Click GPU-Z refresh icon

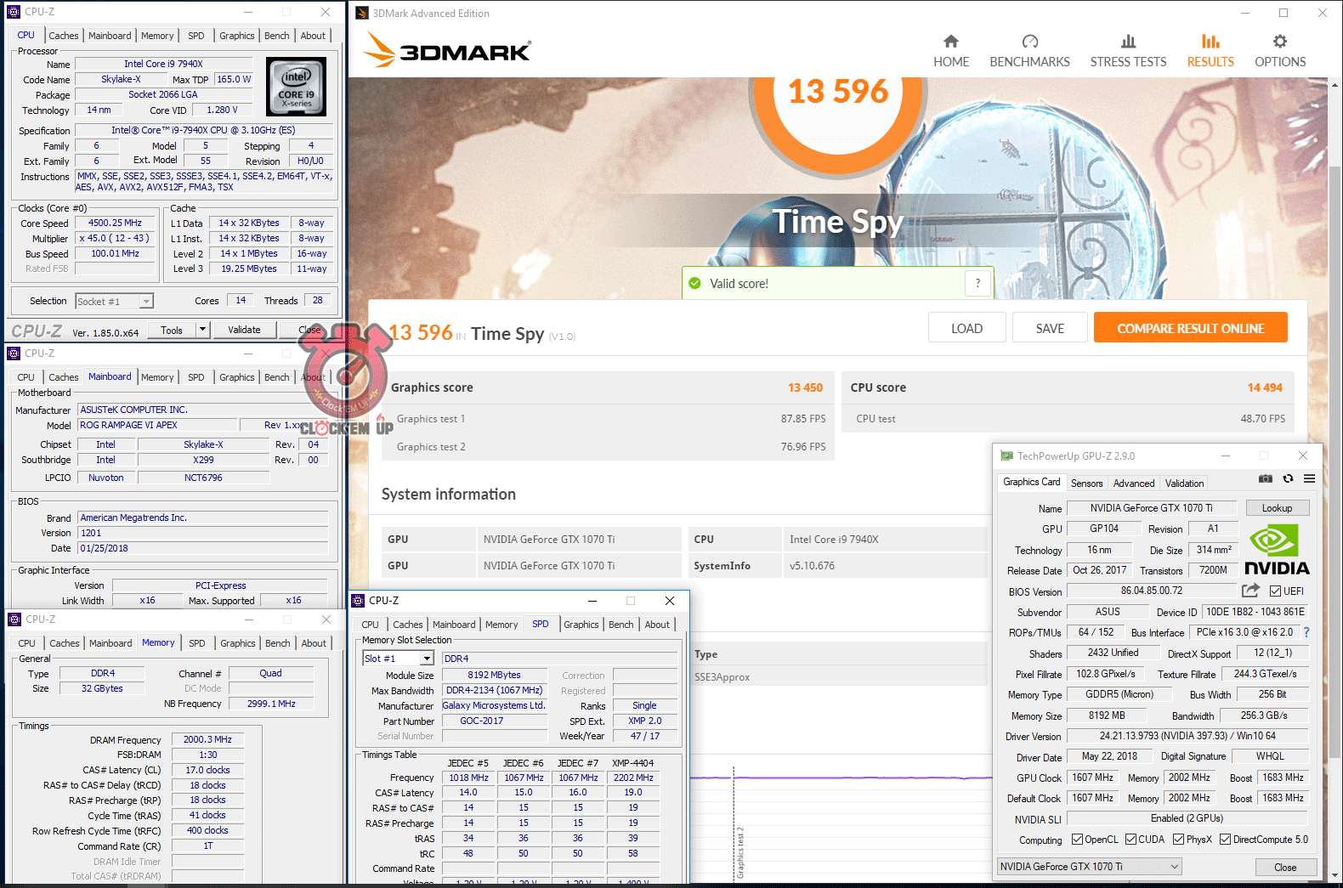(x=1288, y=479)
